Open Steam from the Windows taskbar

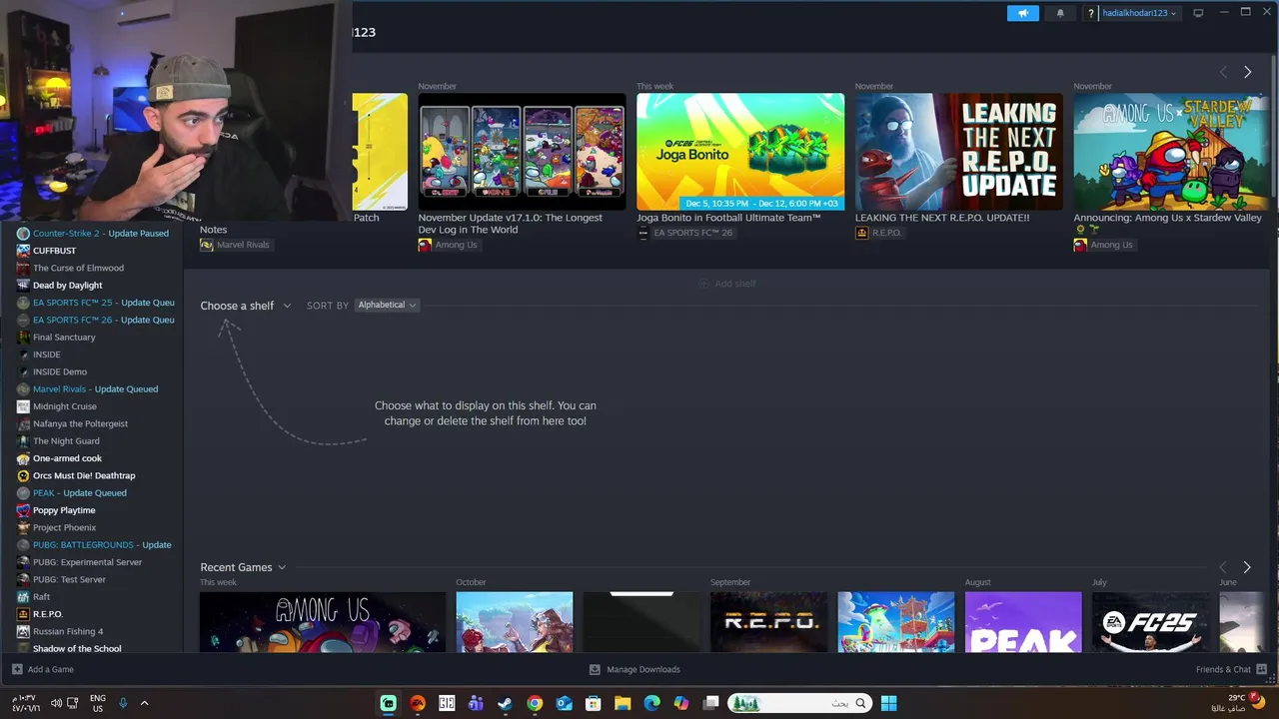506,703
